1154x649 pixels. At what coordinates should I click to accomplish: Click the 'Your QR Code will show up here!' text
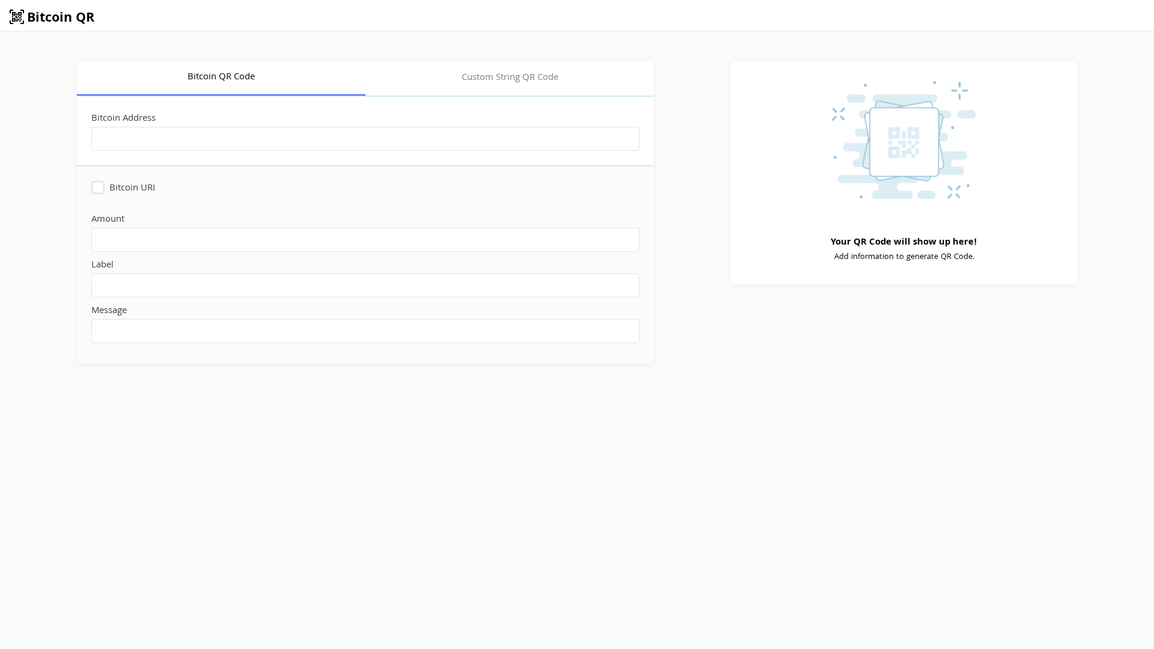pyautogui.click(x=903, y=242)
